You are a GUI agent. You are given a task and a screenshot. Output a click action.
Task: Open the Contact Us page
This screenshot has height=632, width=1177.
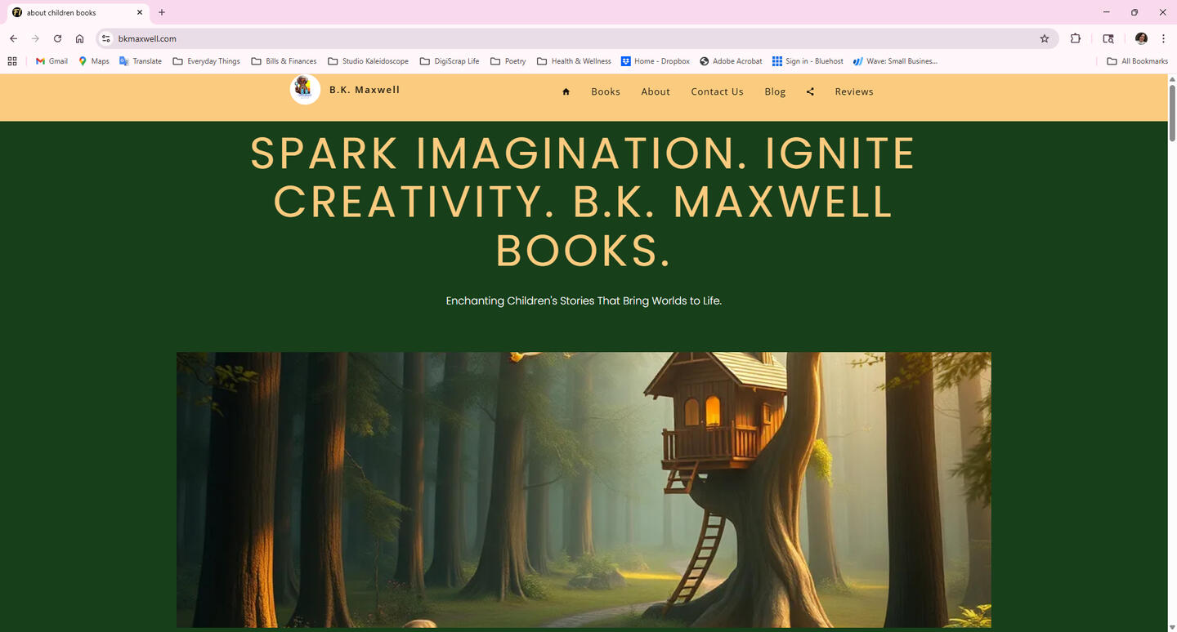717,91
